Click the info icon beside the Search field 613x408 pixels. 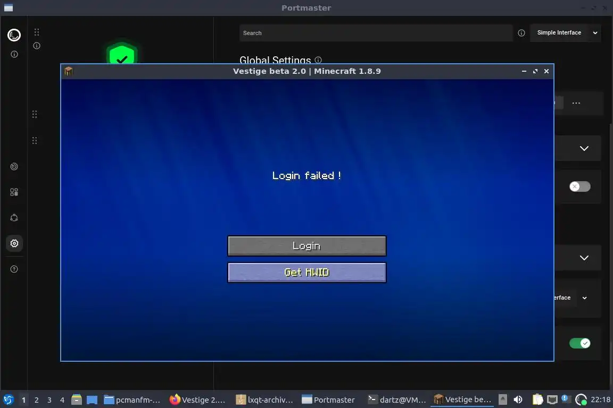point(521,33)
